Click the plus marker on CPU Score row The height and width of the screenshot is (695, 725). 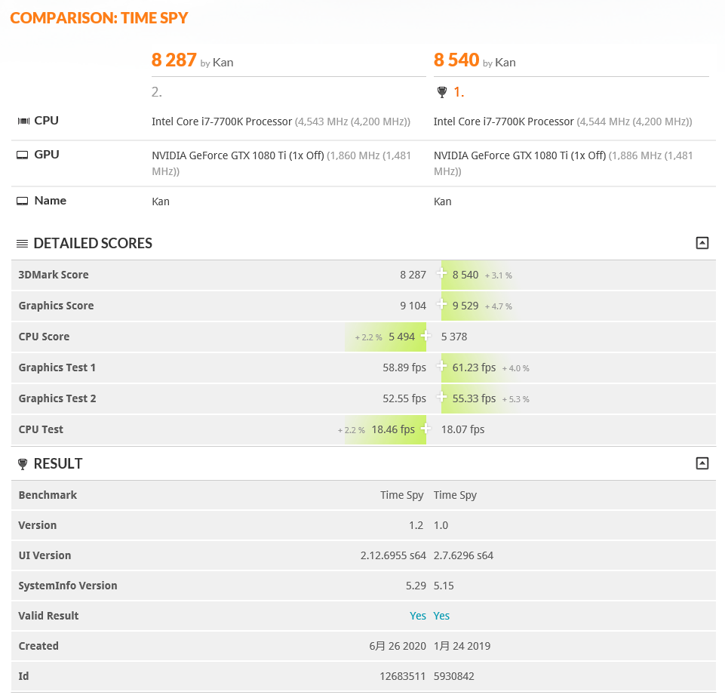pos(425,335)
